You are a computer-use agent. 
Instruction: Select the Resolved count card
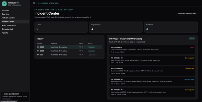click(171, 27)
